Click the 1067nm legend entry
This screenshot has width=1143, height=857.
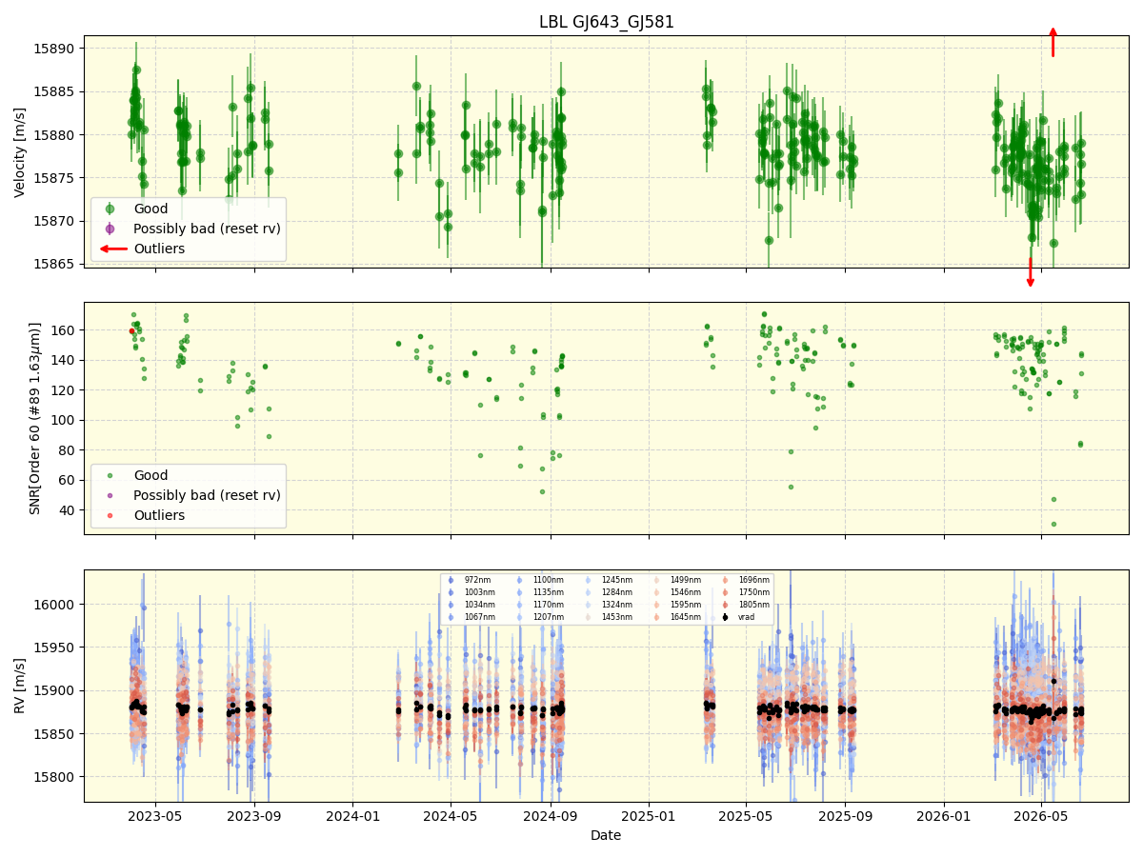471,617
